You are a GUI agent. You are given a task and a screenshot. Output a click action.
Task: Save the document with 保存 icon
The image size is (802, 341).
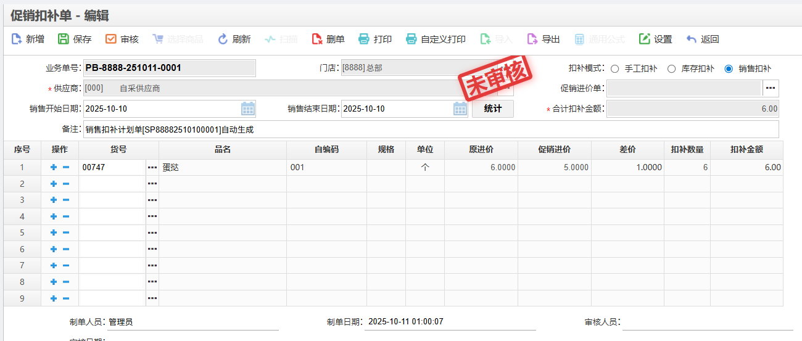(64, 39)
